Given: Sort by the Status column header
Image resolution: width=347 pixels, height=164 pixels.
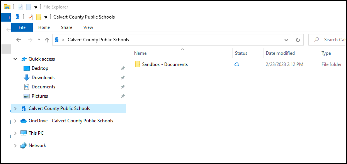Looking at the screenshot, I should [241, 53].
